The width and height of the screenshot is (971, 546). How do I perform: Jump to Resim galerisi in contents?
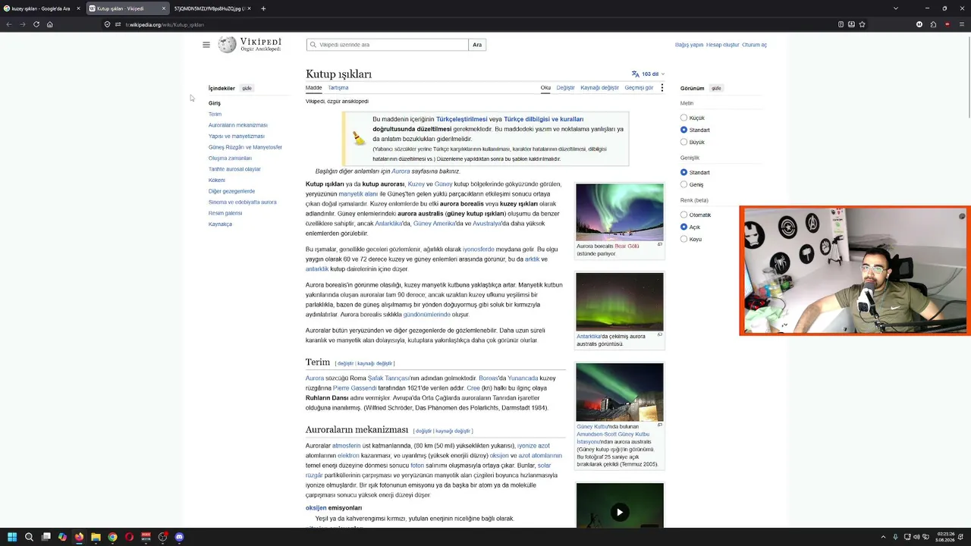pos(225,213)
